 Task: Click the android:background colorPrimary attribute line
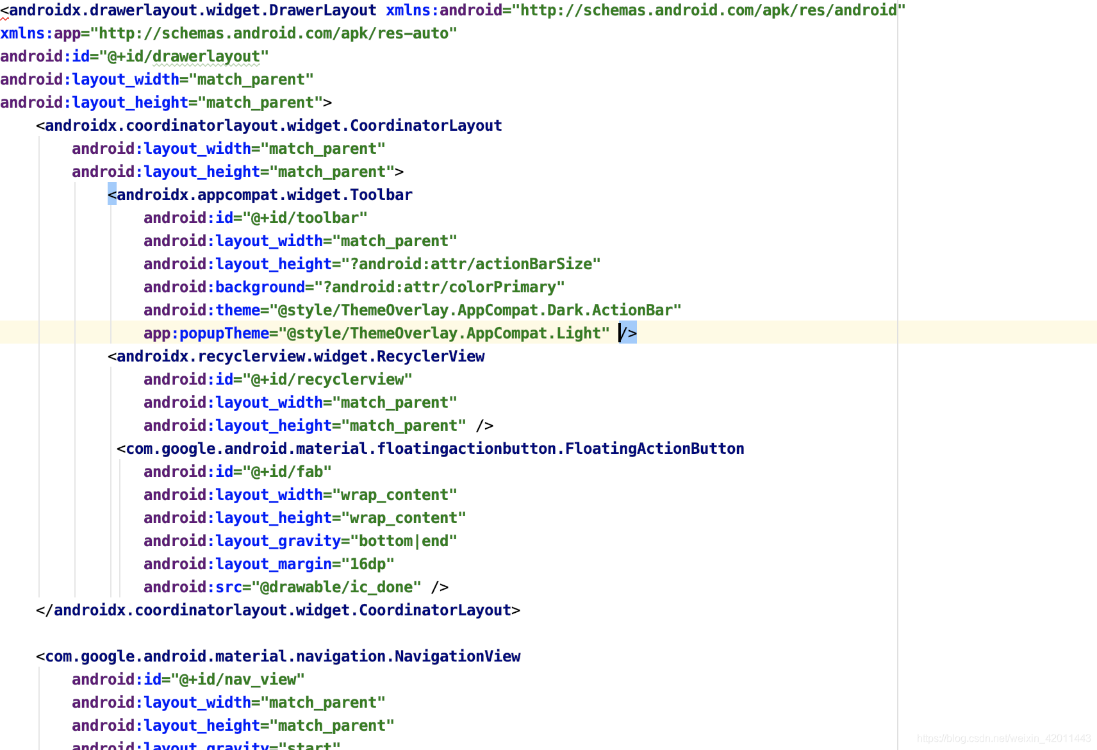pyautogui.click(x=354, y=287)
